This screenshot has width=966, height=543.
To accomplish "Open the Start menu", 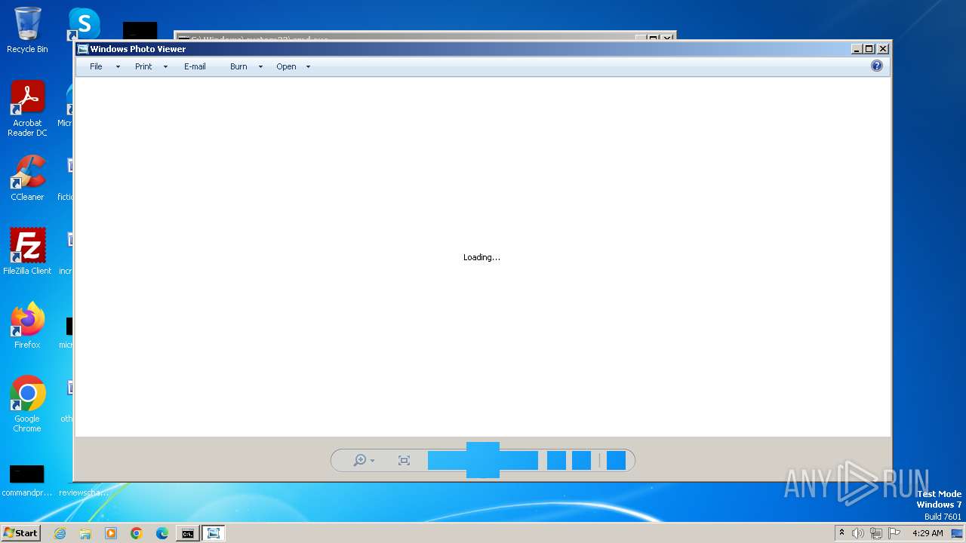I will coord(21,533).
